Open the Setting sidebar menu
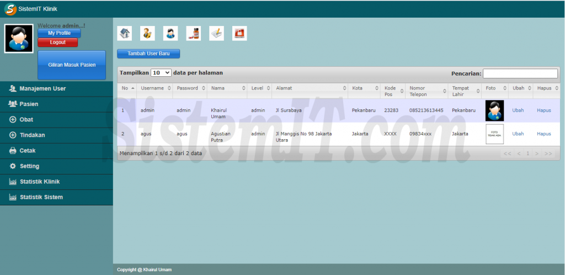Viewport: 565px width, 275px height. coord(57,166)
